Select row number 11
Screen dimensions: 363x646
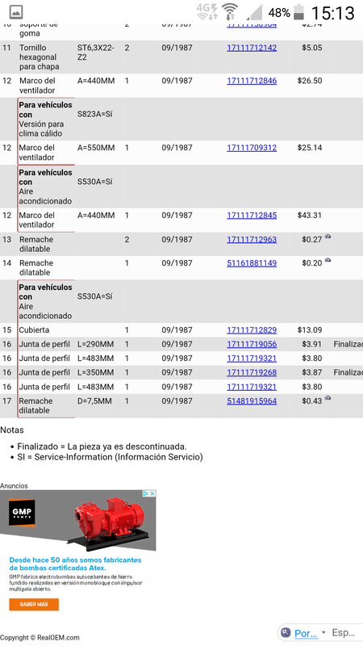(6, 48)
